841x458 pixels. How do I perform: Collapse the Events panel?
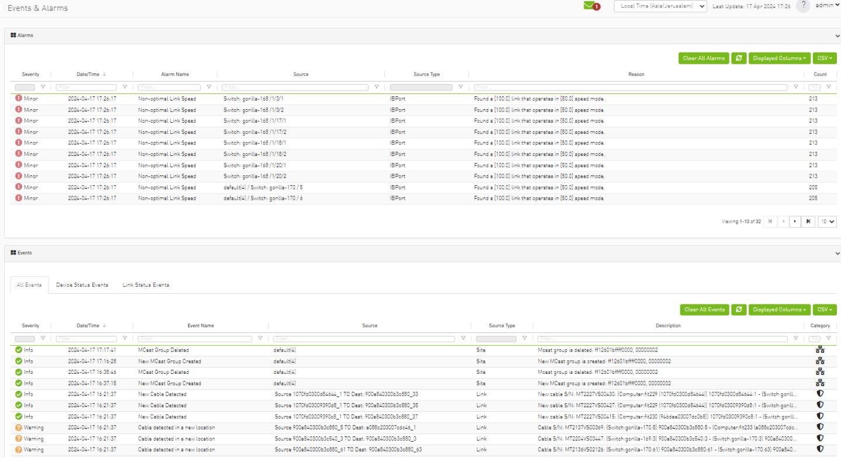click(x=837, y=254)
